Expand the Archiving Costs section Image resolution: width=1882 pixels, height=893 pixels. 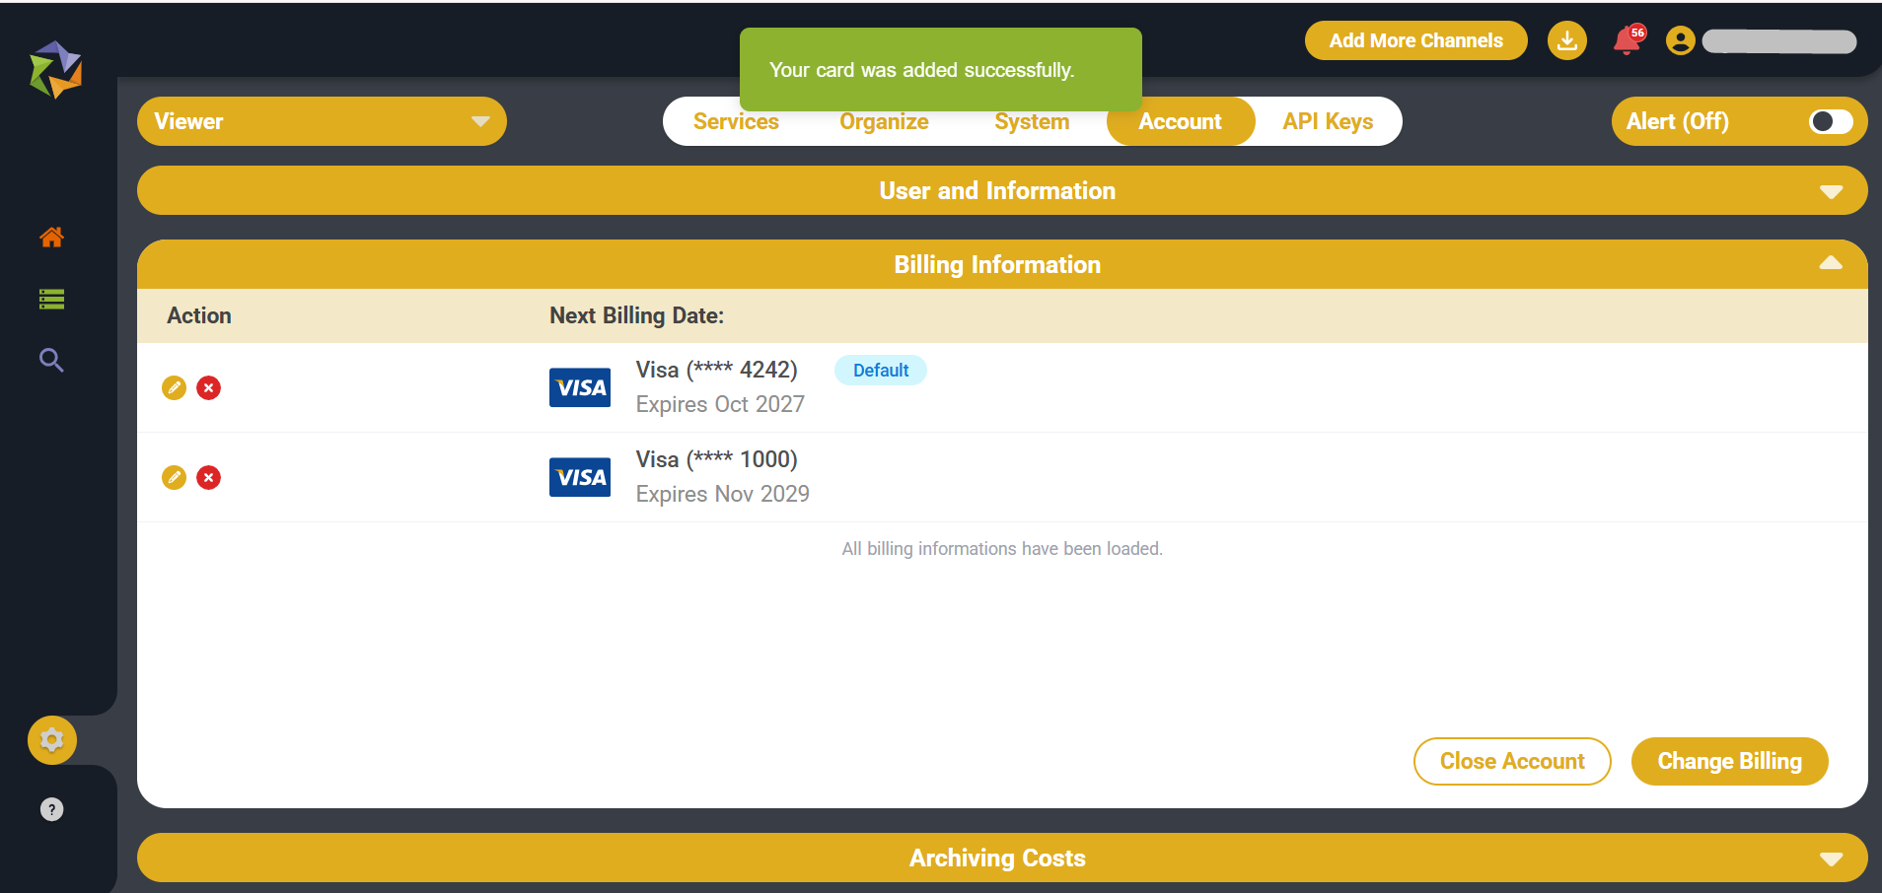(1002, 858)
